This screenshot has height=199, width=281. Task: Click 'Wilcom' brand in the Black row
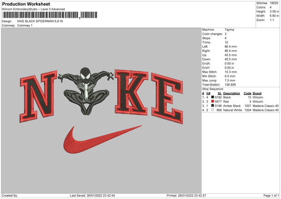(x=258, y=97)
